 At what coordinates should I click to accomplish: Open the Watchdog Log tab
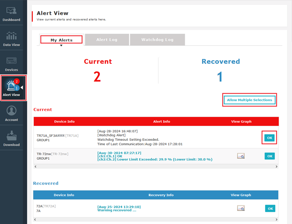coord(157,40)
